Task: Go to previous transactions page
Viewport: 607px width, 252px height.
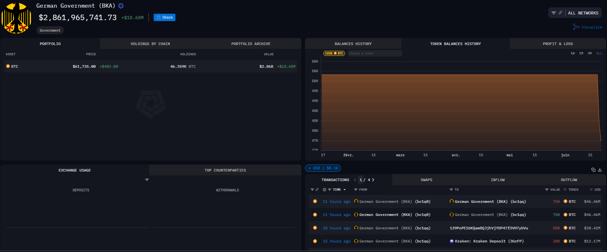Action: [x=355, y=180]
